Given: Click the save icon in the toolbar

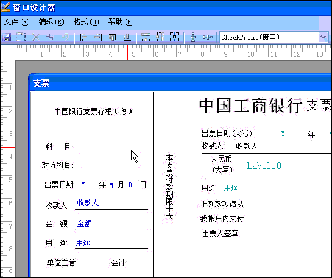Looking at the screenshot, I should [x=7, y=37].
